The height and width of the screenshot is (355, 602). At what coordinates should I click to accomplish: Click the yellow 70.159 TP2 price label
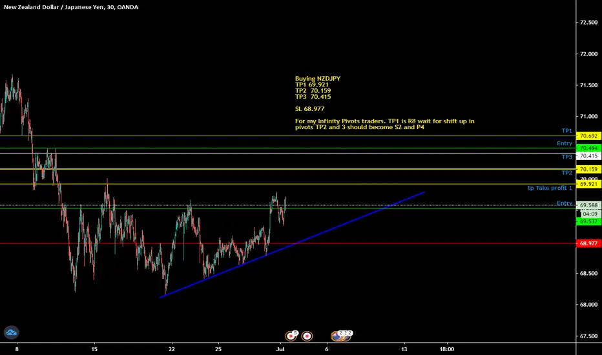click(x=588, y=169)
